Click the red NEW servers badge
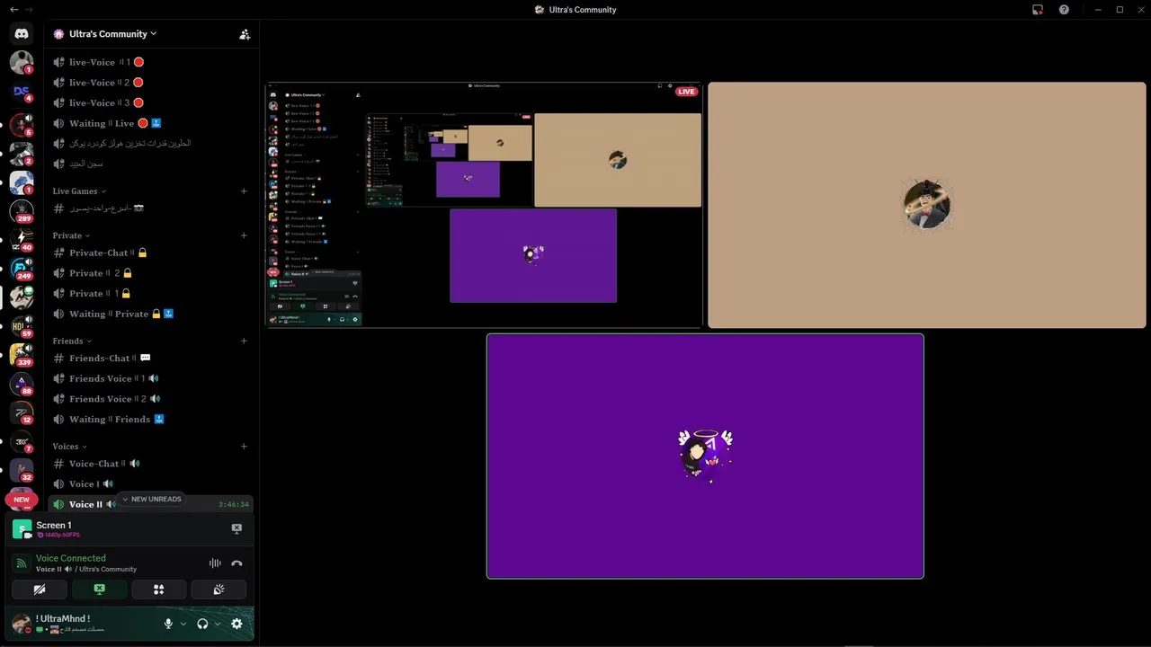The image size is (1151, 647). tap(22, 499)
